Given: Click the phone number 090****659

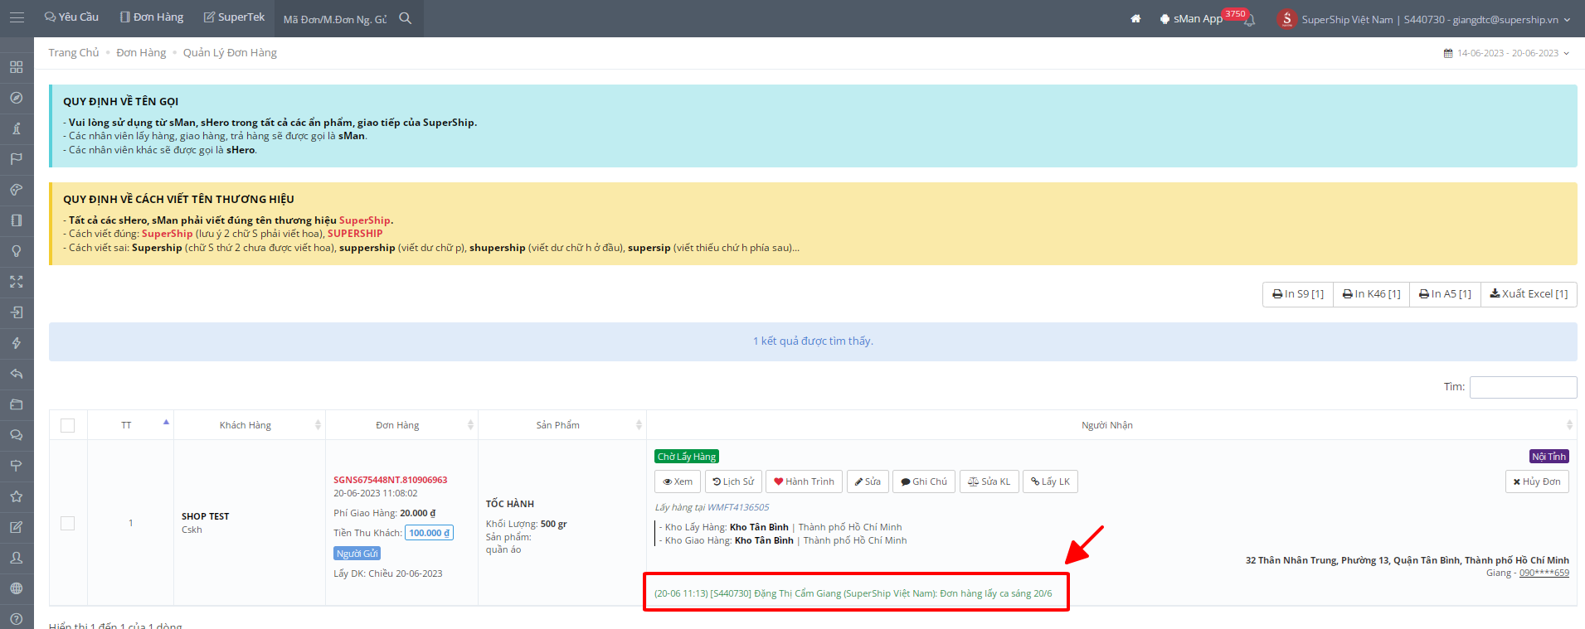Looking at the screenshot, I should (1544, 573).
